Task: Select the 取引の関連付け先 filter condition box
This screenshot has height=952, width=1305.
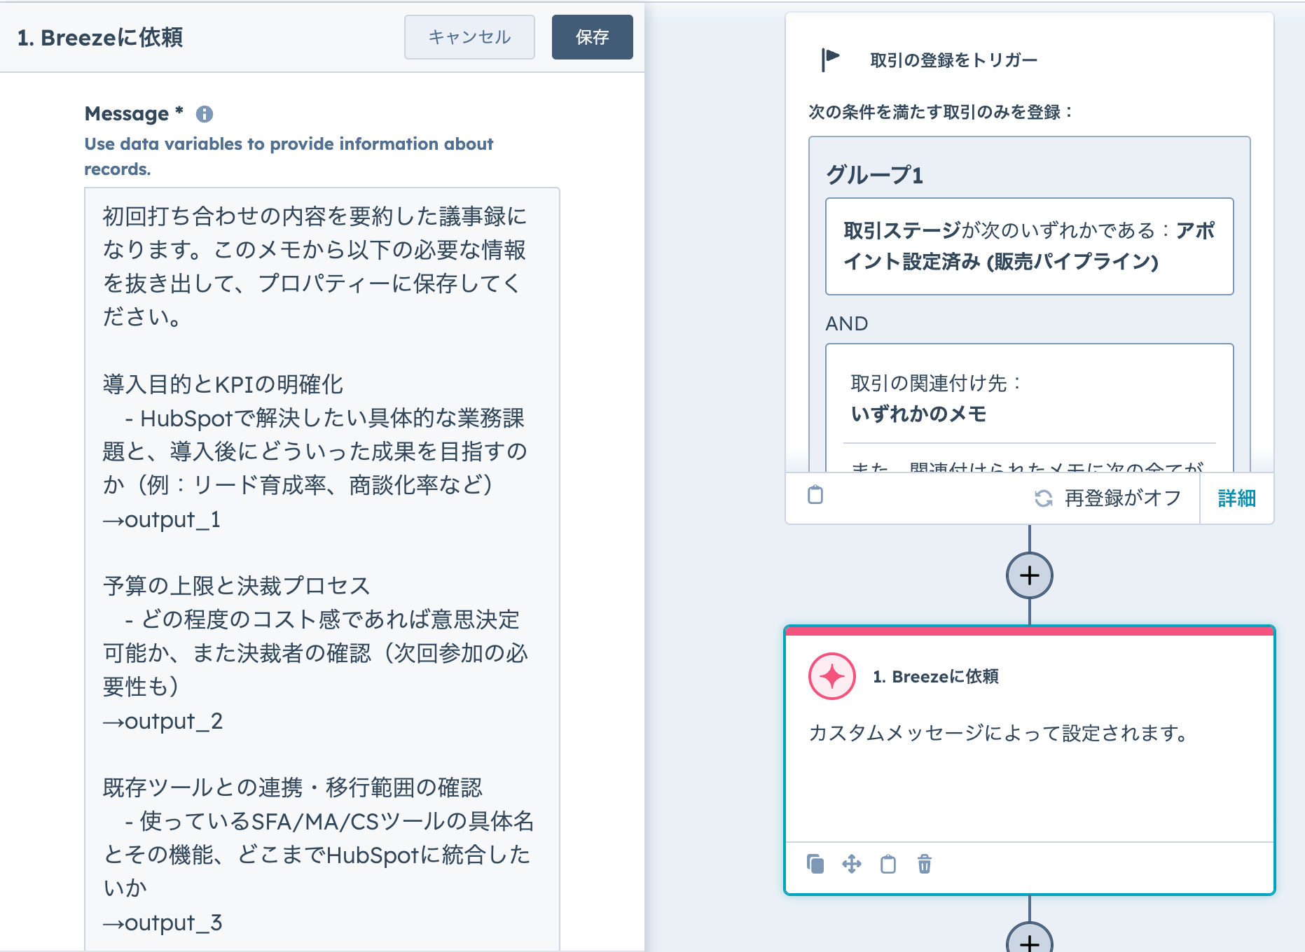Action: [1030, 407]
